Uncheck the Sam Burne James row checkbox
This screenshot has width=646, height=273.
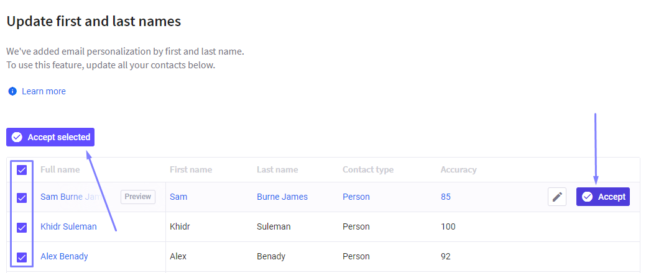click(21, 198)
